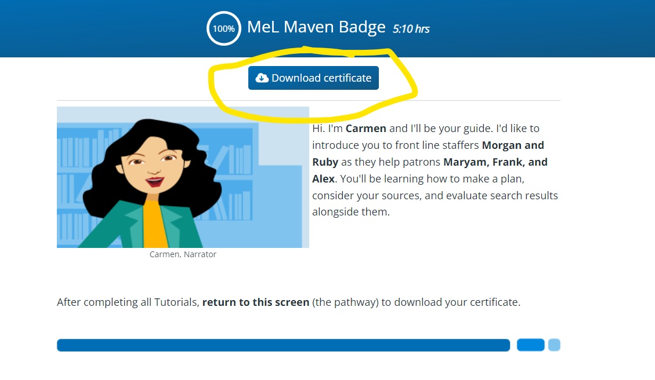The height and width of the screenshot is (380, 655).
Task: Select the MeL Maven Badge title
Action: coord(316,27)
